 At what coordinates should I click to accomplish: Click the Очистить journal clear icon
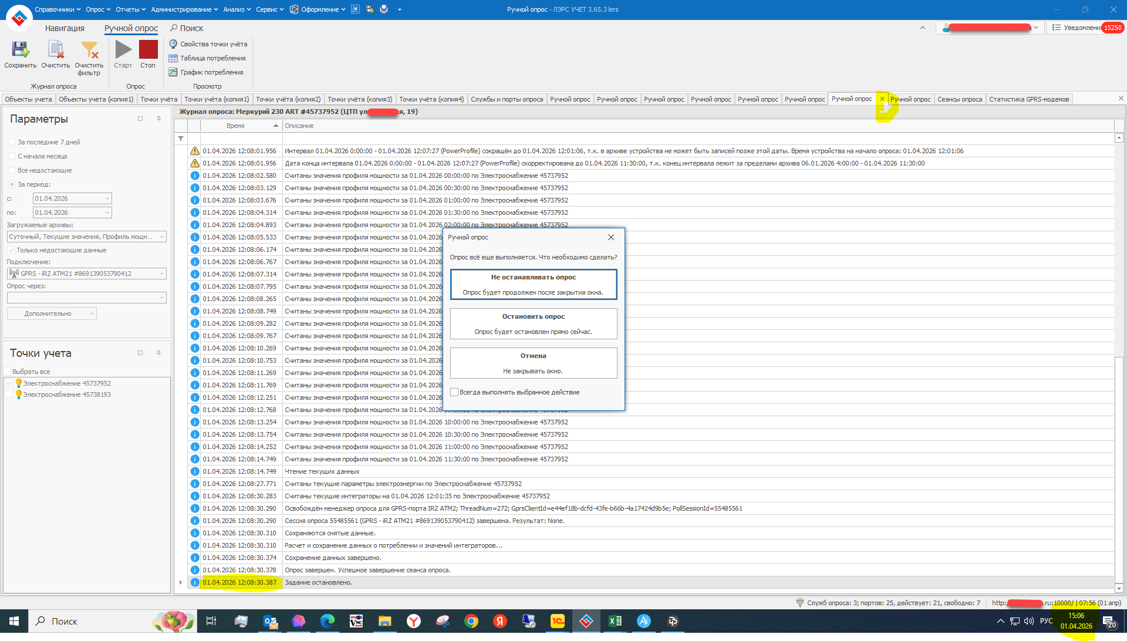click(56, 50)
